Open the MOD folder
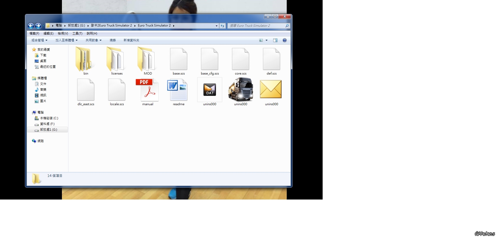 point(148,59)
